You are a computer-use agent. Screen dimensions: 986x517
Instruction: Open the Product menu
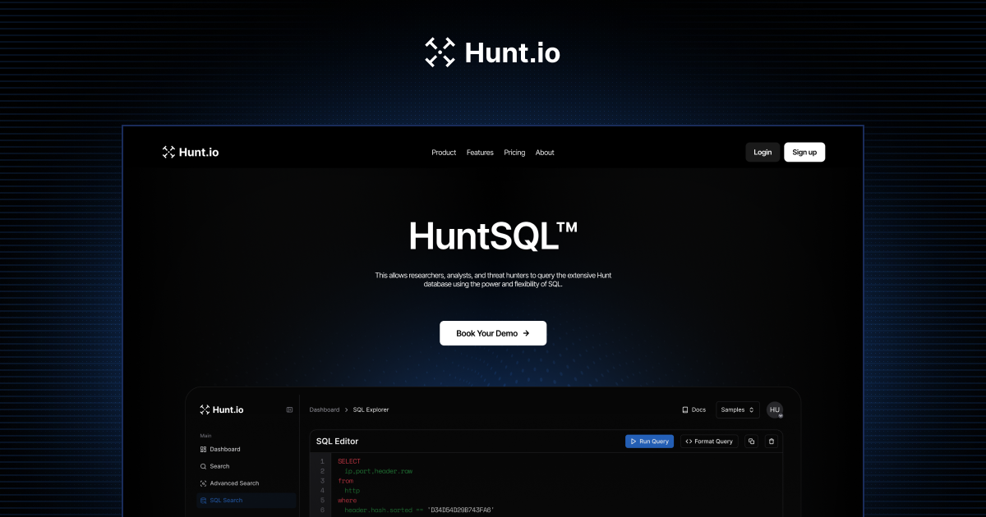pyautogui.click(x=444, y=153)
